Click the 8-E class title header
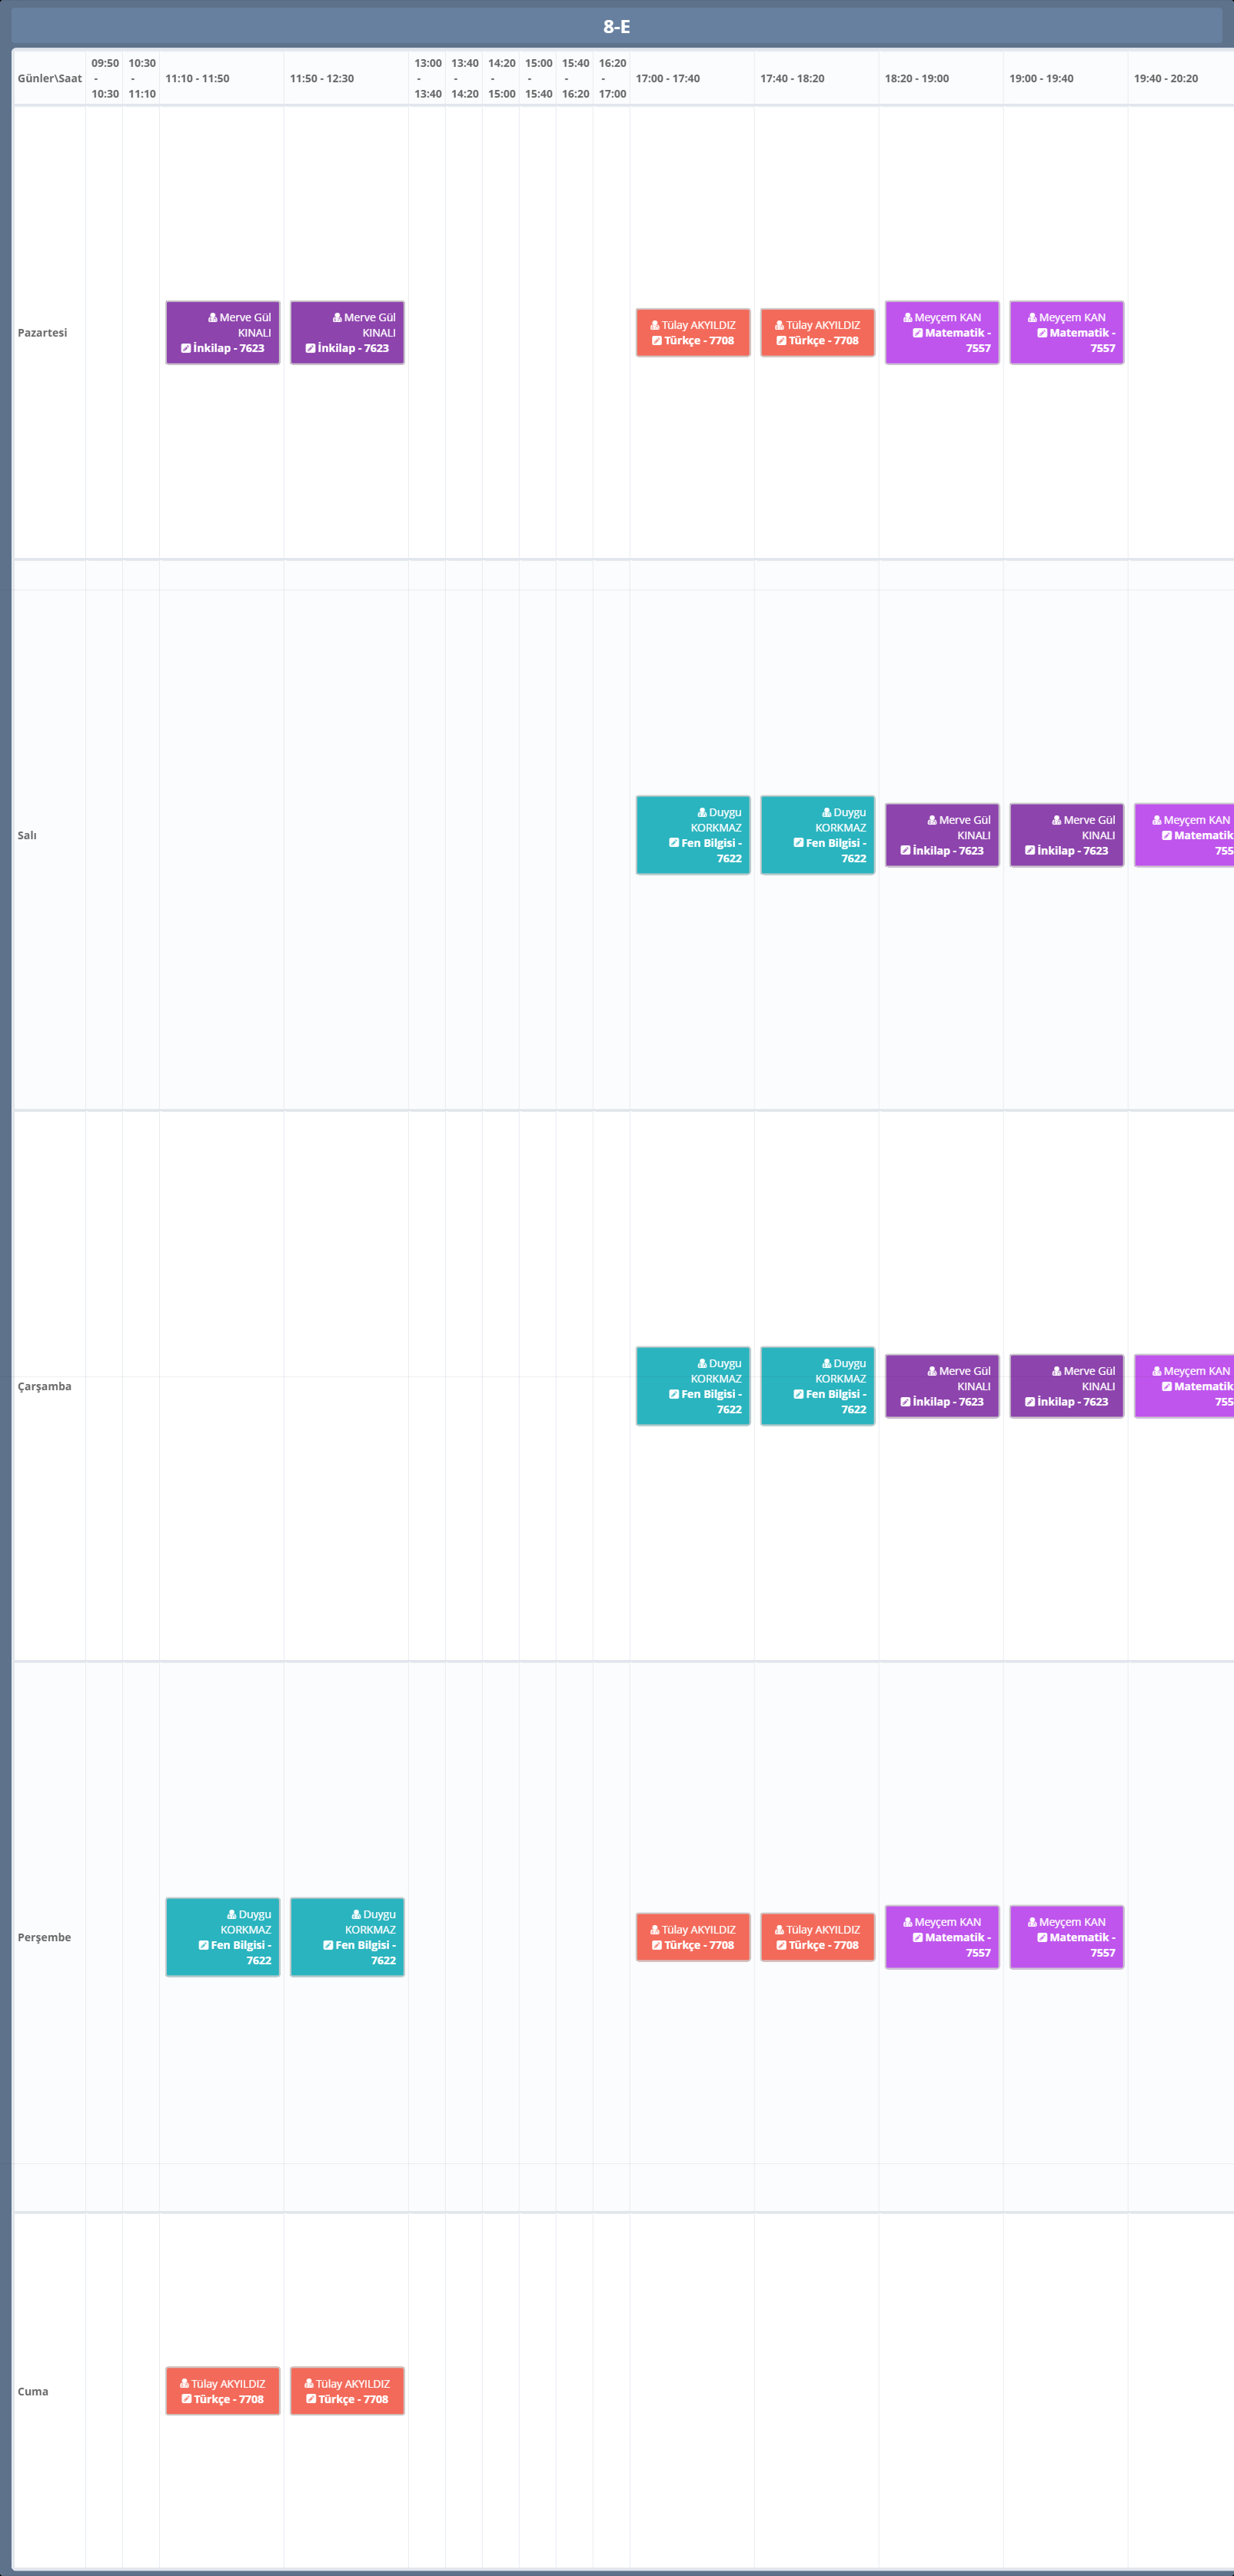The width and height of the screenshot is (1234, 2576). point(617,27)
